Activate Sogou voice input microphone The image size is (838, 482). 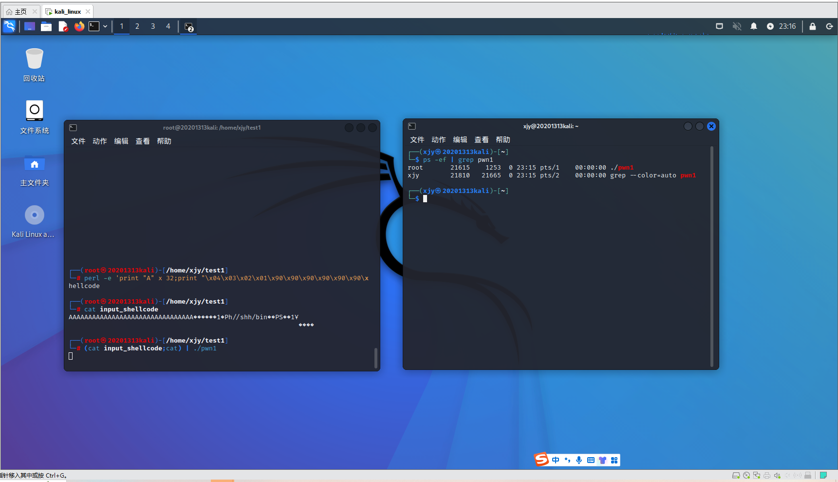point(579,460)
